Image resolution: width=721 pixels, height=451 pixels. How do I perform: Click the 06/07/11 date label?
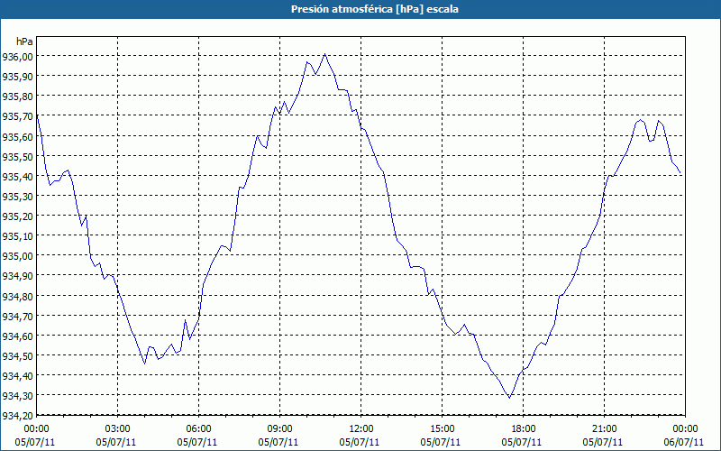pyautogui.click(x=684, y=442)
